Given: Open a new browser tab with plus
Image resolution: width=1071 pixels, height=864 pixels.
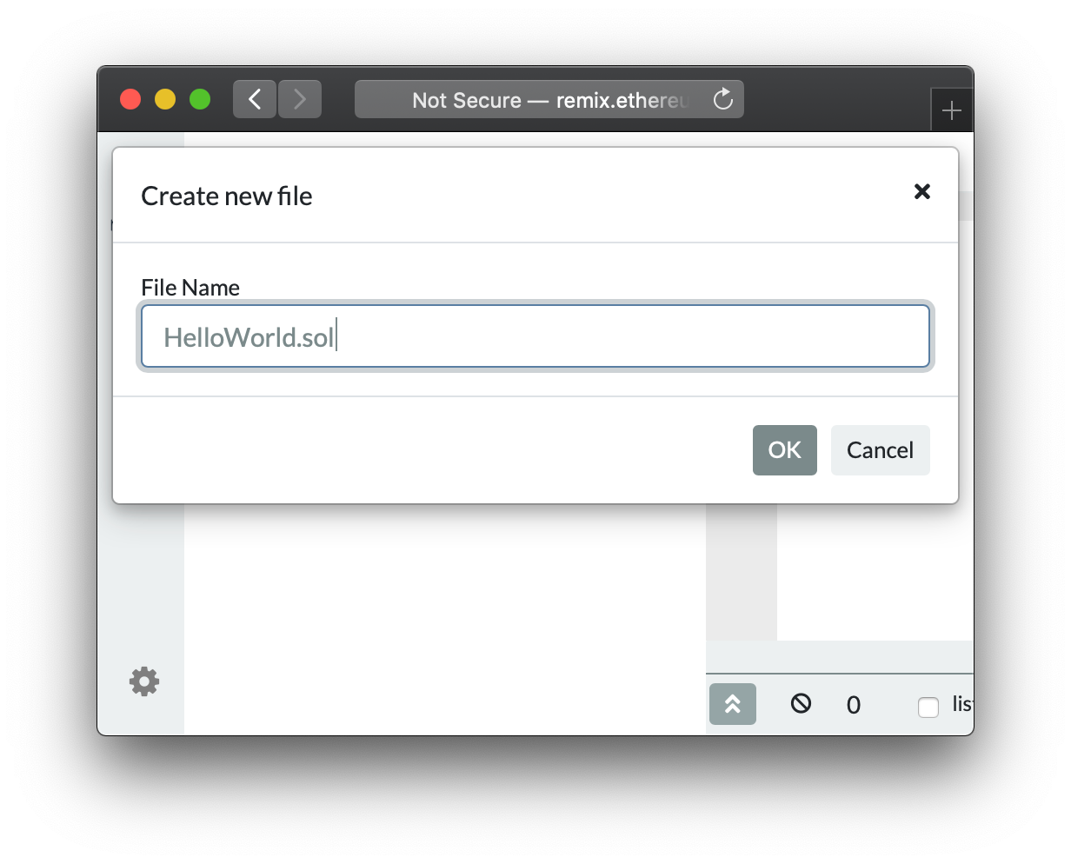Looking at the screenshot, I should (x=952, y=111).
